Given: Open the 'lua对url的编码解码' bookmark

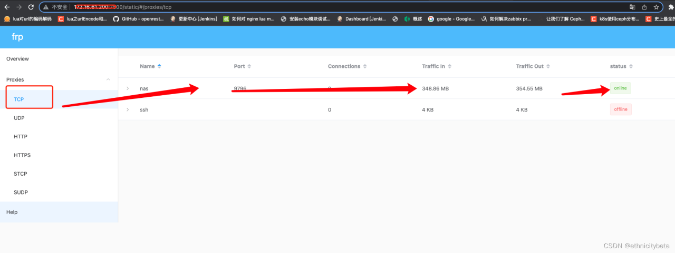Looking at the screenshot, I should pos(28,18).
